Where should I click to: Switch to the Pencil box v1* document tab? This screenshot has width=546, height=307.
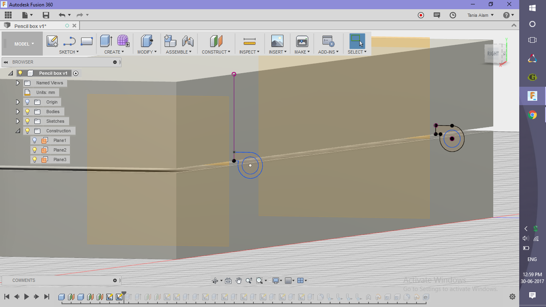30,26
